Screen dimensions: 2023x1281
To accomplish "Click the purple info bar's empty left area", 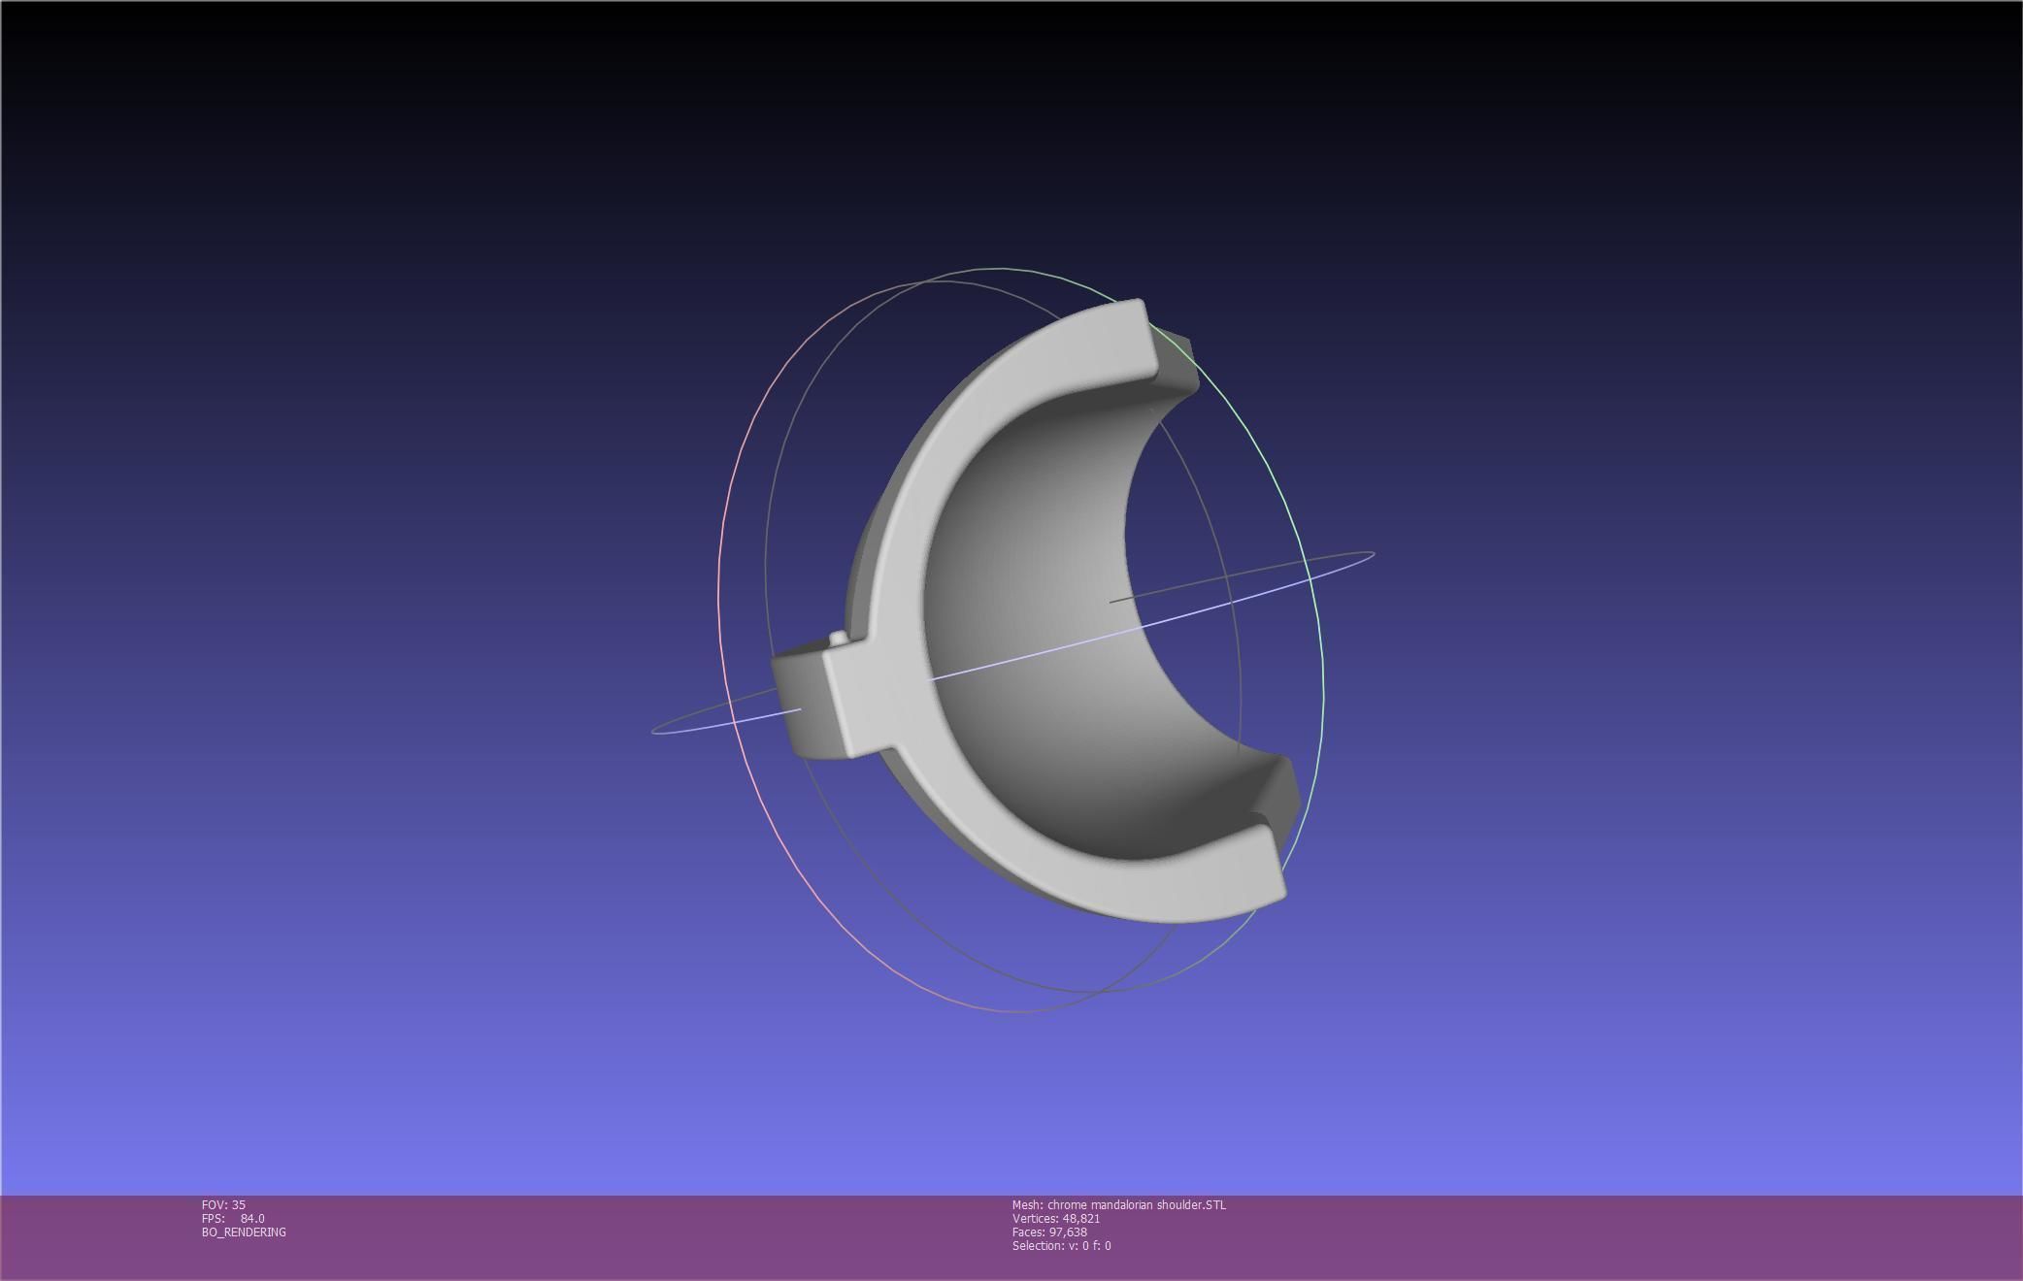I will pos(97,1237).
